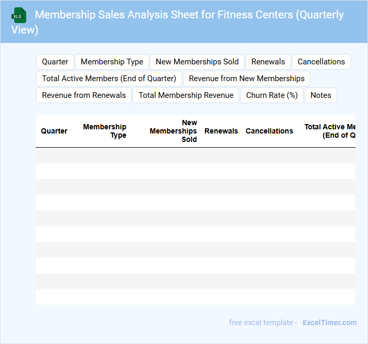
Task: Click the Notes tag button
Action: pos(321,95)
